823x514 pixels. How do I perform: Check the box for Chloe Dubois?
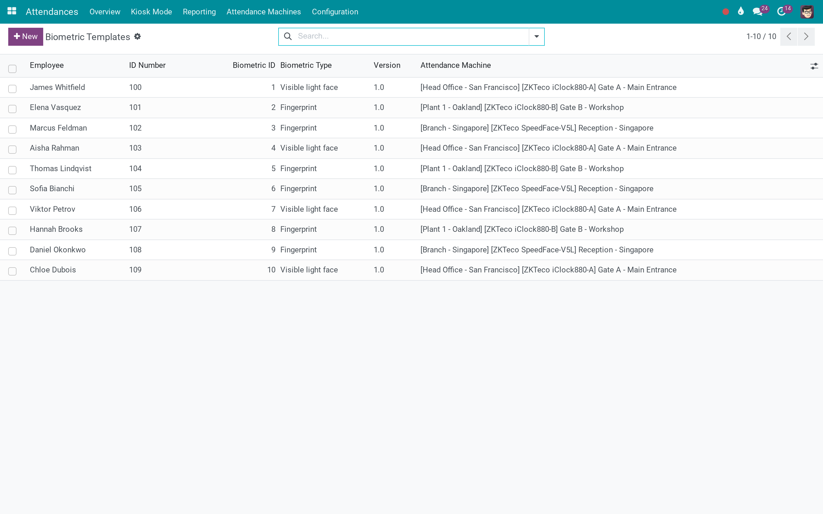[13, 271]
